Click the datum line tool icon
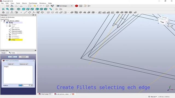The width and height of the screenshot is (175, 98). (25, 12)
